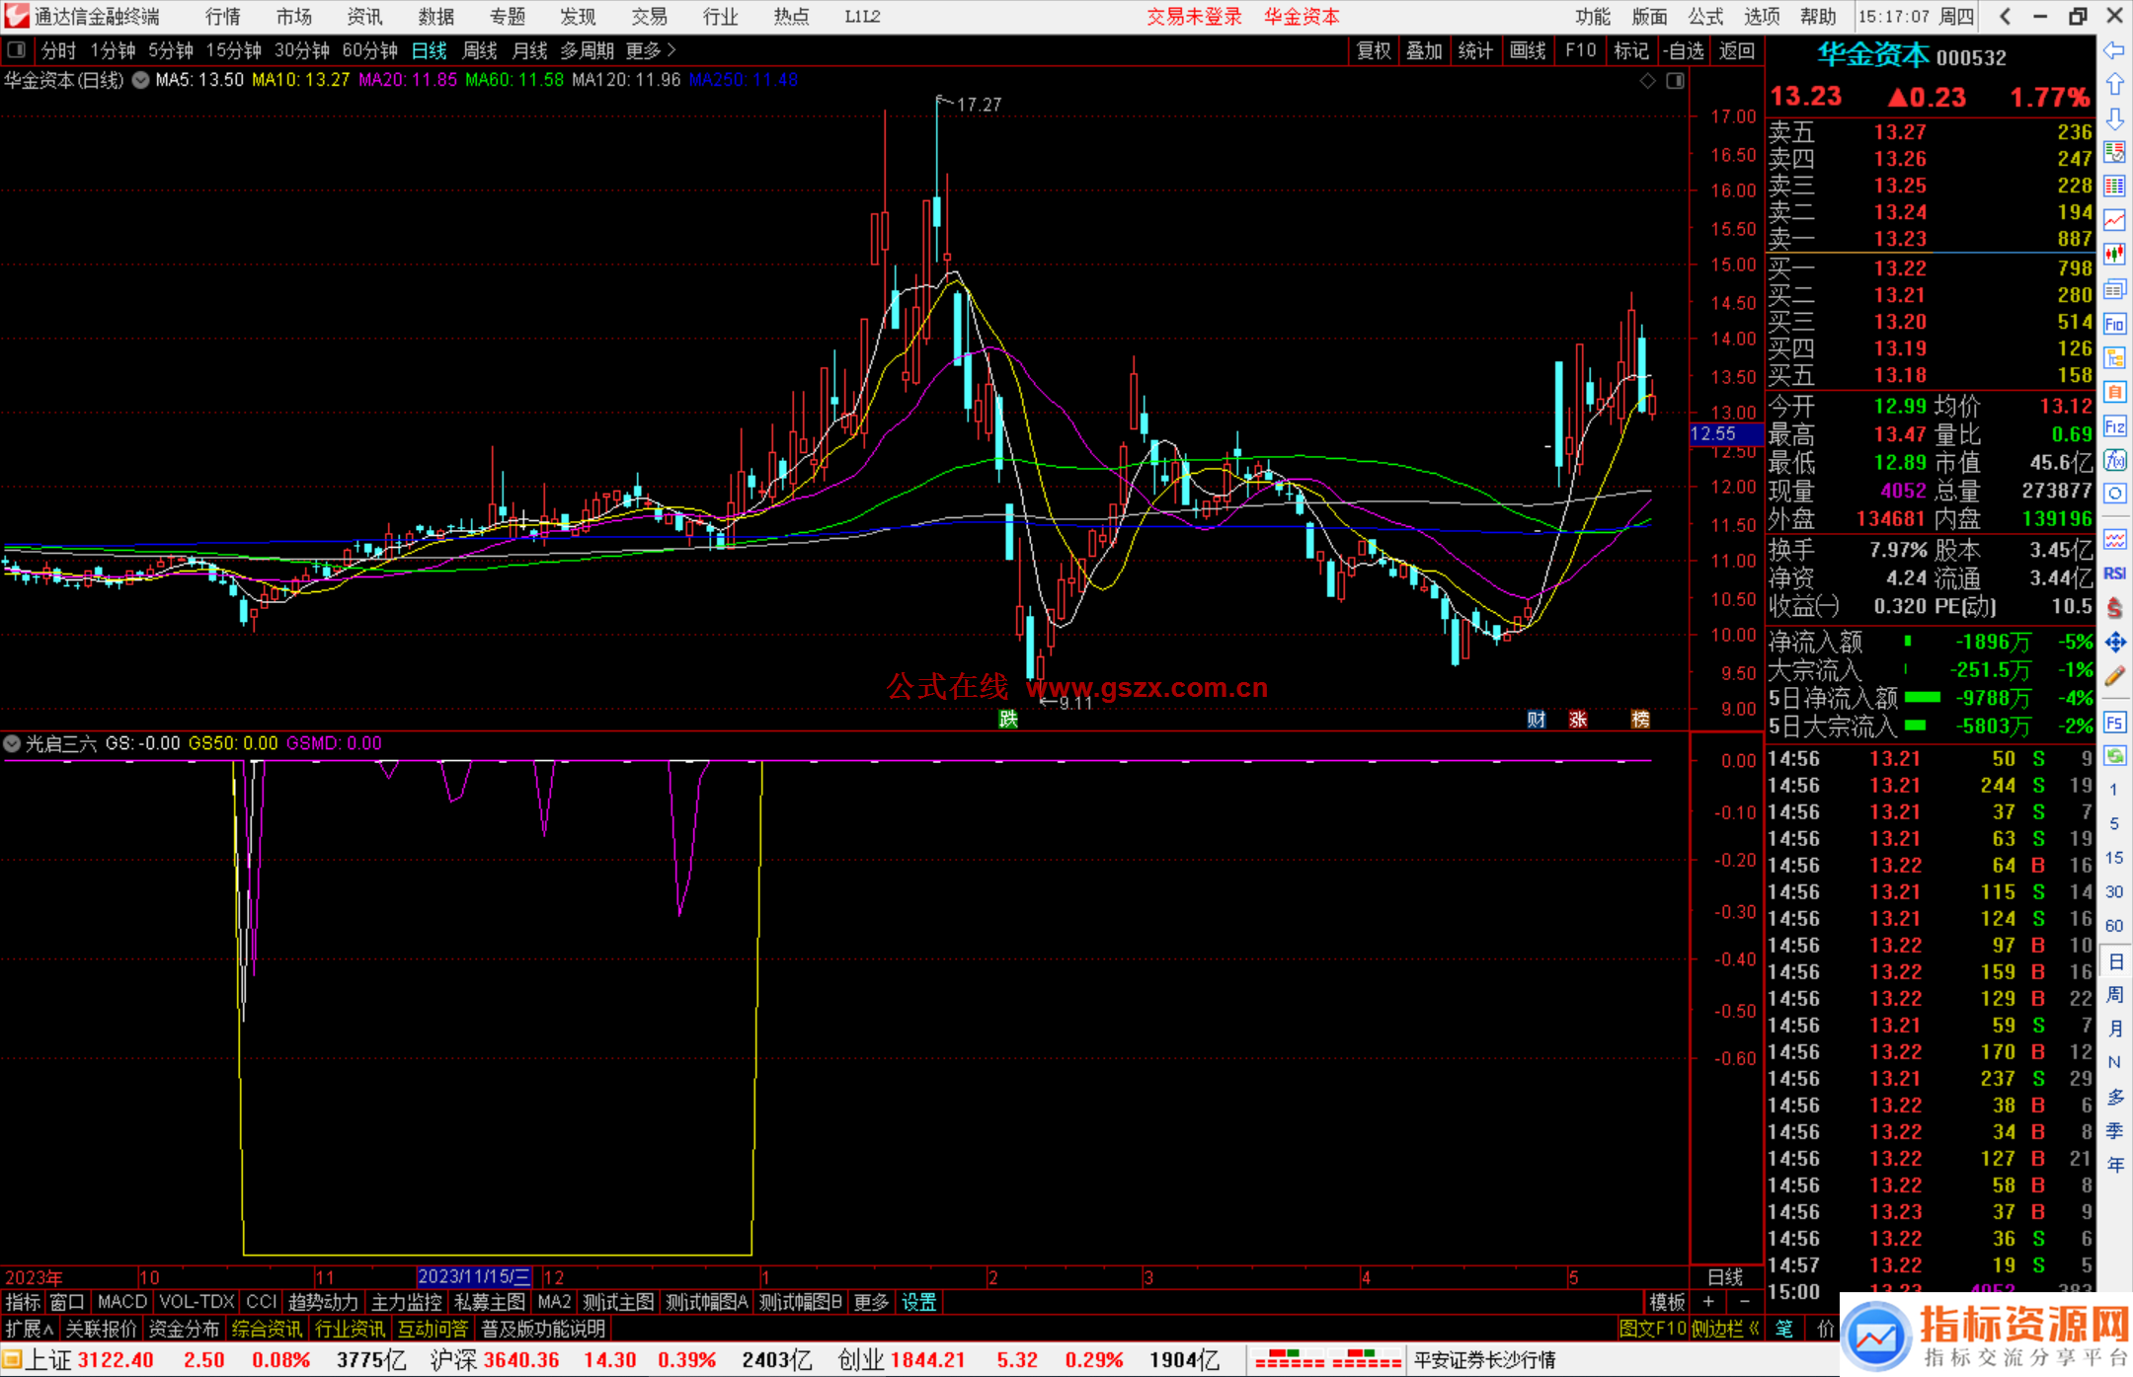
Task: Open the F12 trading sidebar icon
Action: coord(2114,426)
